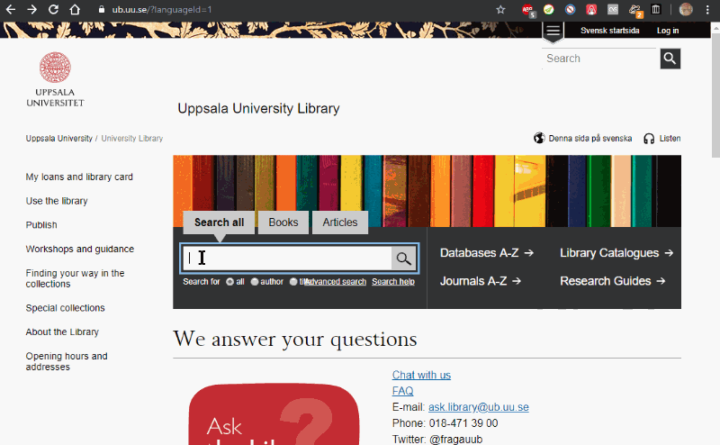Open the grey square extension icon

(x=613, y=9)
